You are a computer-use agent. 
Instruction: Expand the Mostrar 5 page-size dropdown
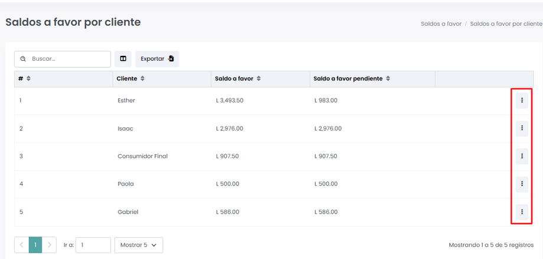pyautogui.click(x=138, y=245)
